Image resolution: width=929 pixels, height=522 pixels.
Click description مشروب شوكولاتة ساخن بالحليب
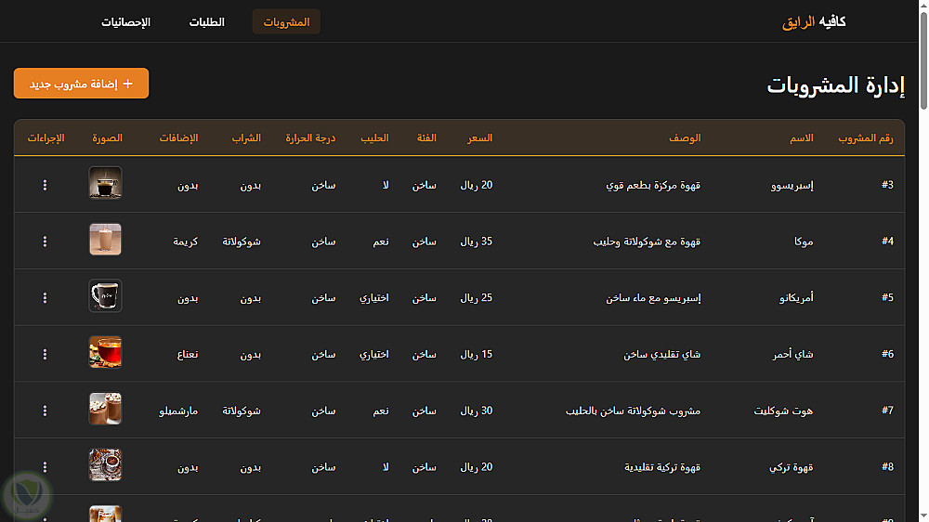pos(633,411)
